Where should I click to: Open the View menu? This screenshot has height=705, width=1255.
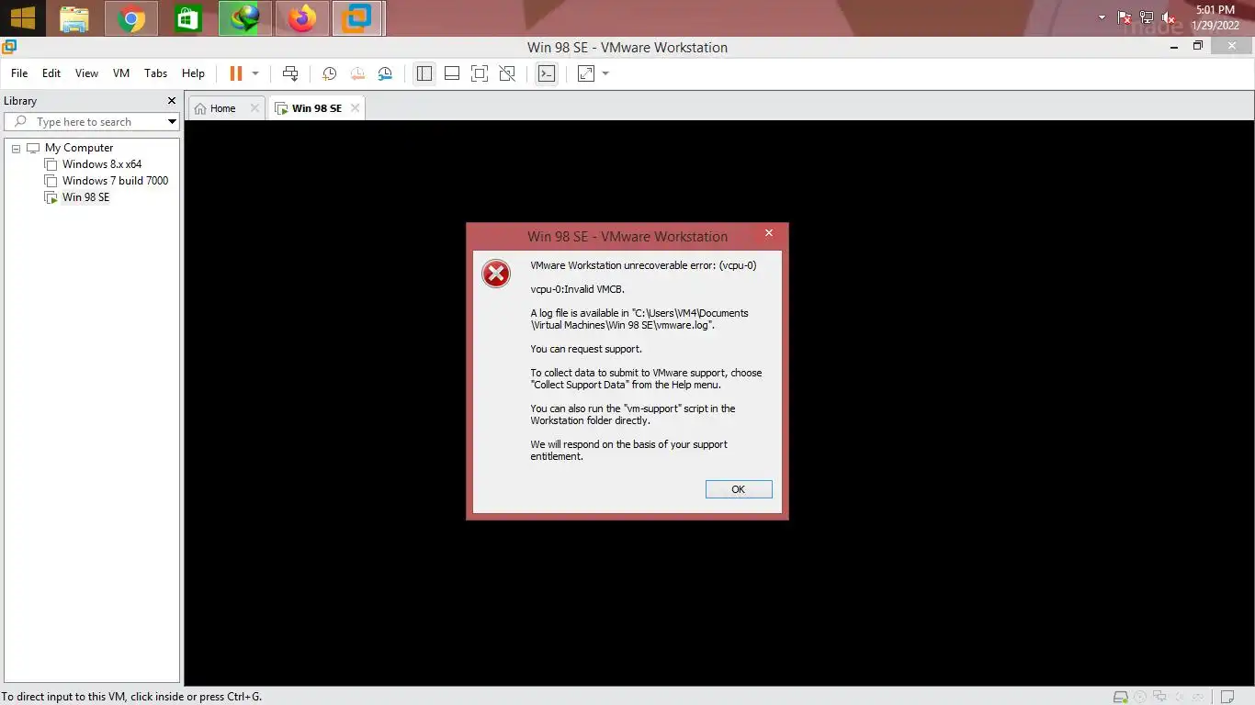click(x=86, y=73)
